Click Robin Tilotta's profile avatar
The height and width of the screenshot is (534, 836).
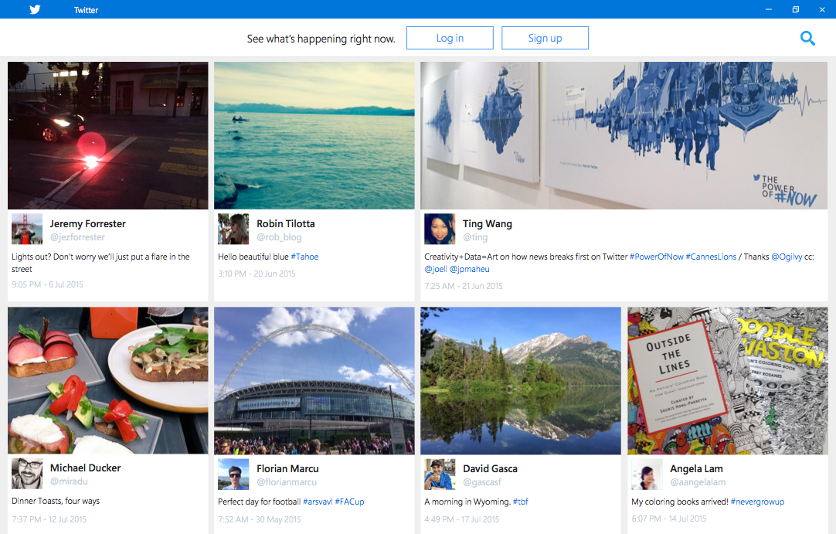point(233,229)
